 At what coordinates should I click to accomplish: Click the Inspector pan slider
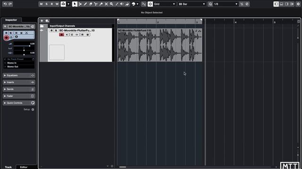click(24, 50)
